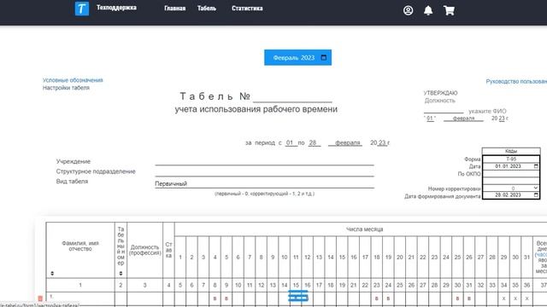The image size is (547, 307).
Task: Click the blue T logo icon
Action: 82,9
